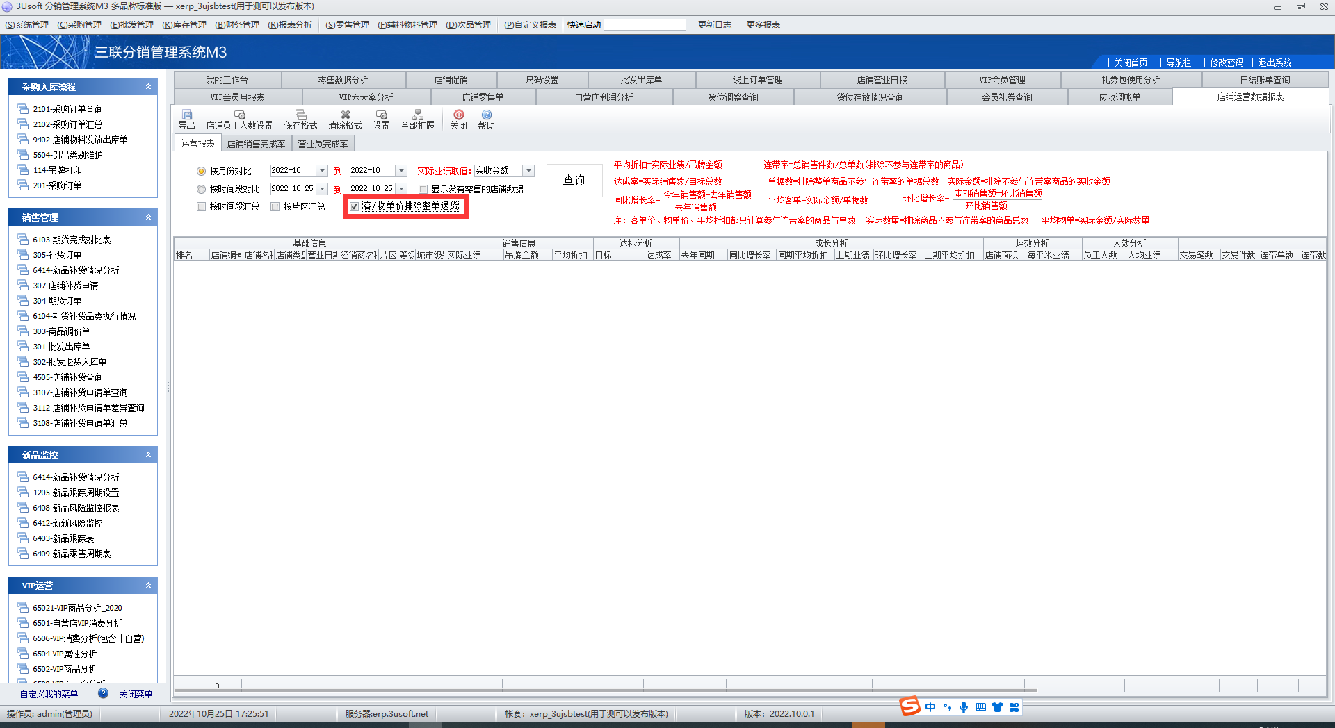Click the 快速启动 input field
This screenshot has width=1335, height=728.
645,25
